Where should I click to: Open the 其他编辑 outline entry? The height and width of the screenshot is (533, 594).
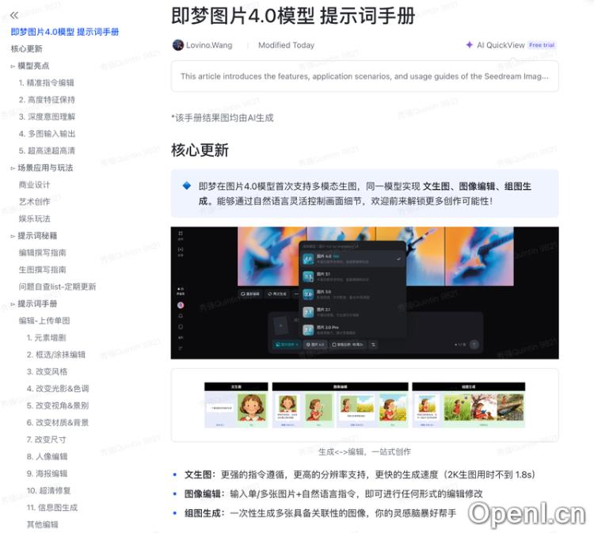click(43, 524)
